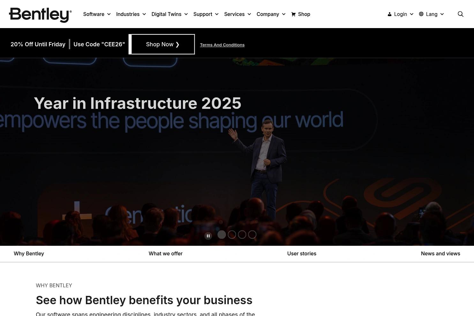Expand the Industries menu chevron
474x316 pixels.
[x=144, y=14]
